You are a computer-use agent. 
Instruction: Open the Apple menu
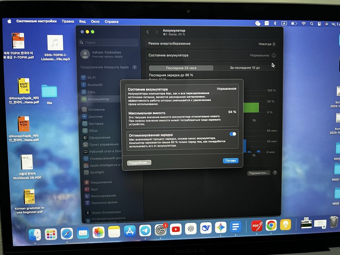coord(9,21)
